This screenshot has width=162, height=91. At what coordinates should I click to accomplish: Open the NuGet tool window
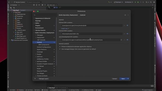coord(37,90)
